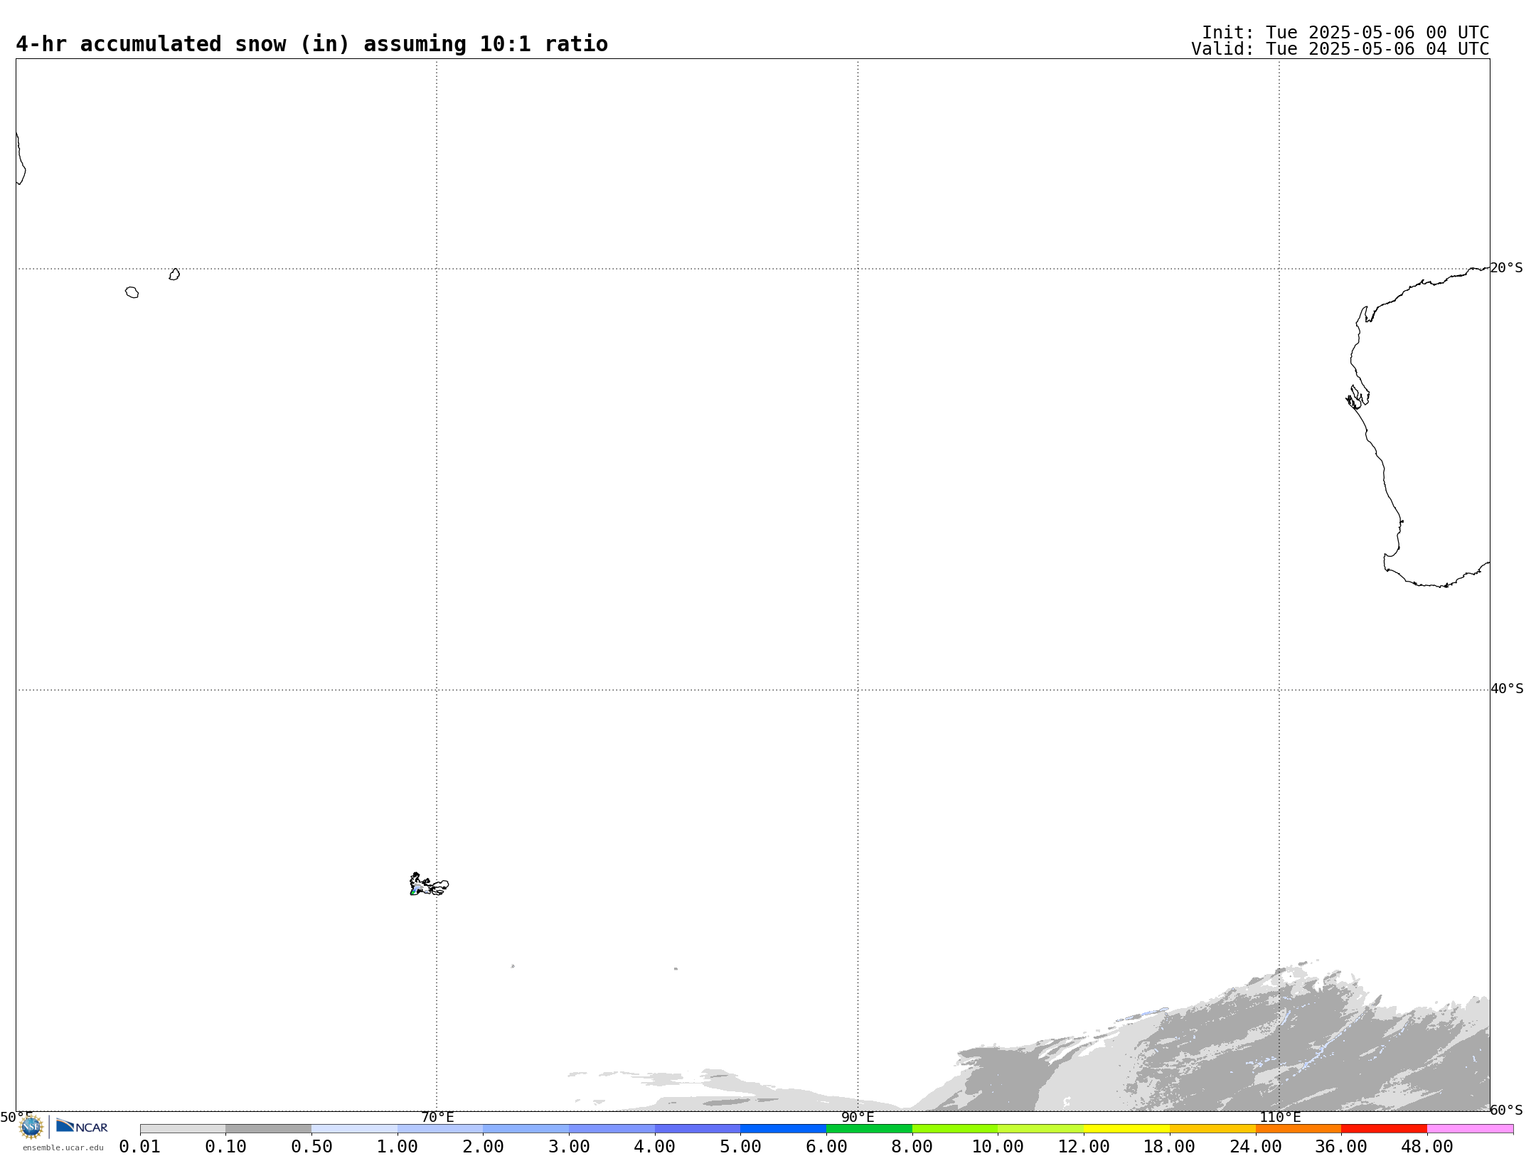This screenshot has height=1156, width=1536.
Task: Select the light gray 0.01 color swatch
Action: [183, 1129]
